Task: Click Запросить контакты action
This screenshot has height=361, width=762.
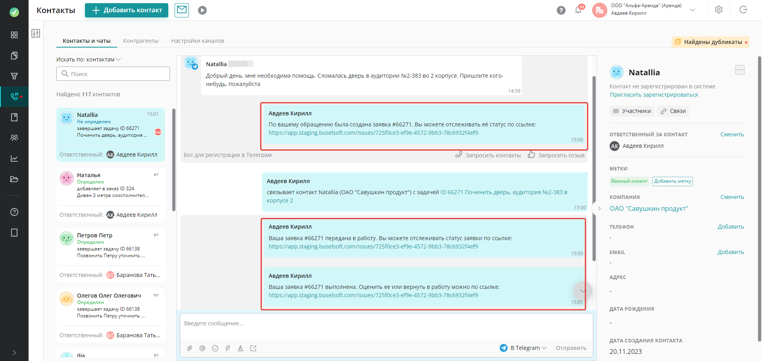Action: click(x=488, y=155)
